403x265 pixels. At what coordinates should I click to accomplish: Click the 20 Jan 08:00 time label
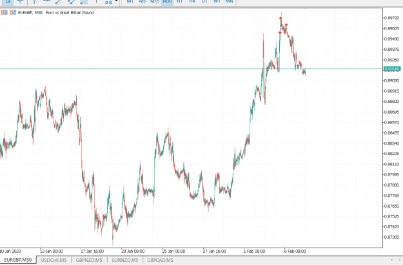click(x=133, y=251)
